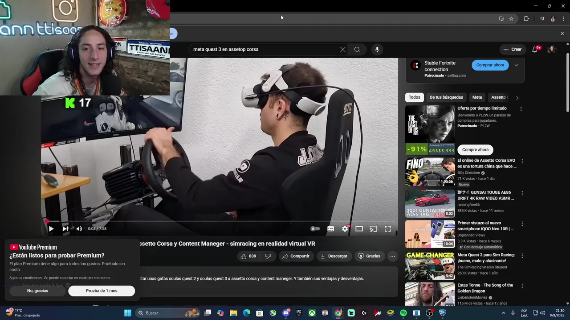Switch to theater mode

[x=359, y=229]
